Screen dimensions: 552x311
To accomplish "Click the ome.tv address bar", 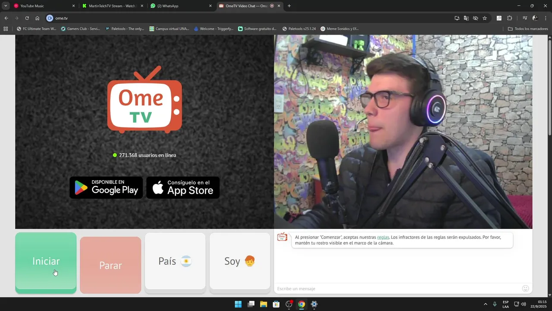I will (x=250, y=18).
